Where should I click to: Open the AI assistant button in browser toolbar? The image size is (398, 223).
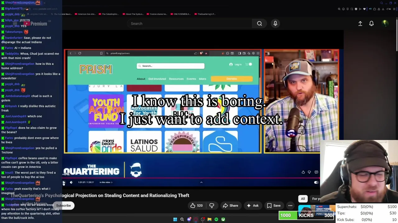[388, 9]
